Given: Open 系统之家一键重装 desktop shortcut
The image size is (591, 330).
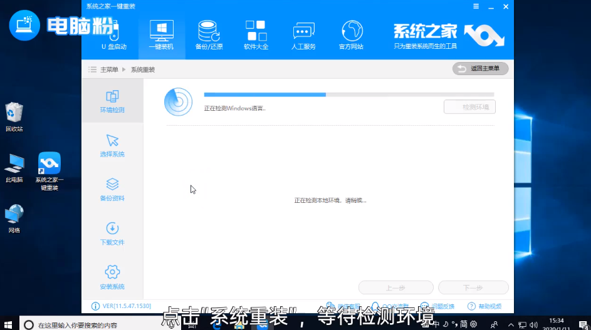Looking at the screenshot, I should [x=50, y=171].
